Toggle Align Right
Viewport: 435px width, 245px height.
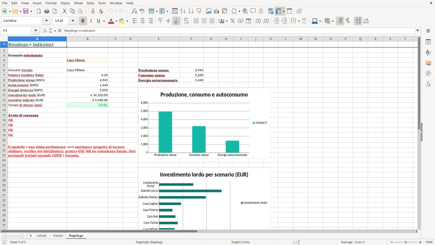click(x=151, y=21)
